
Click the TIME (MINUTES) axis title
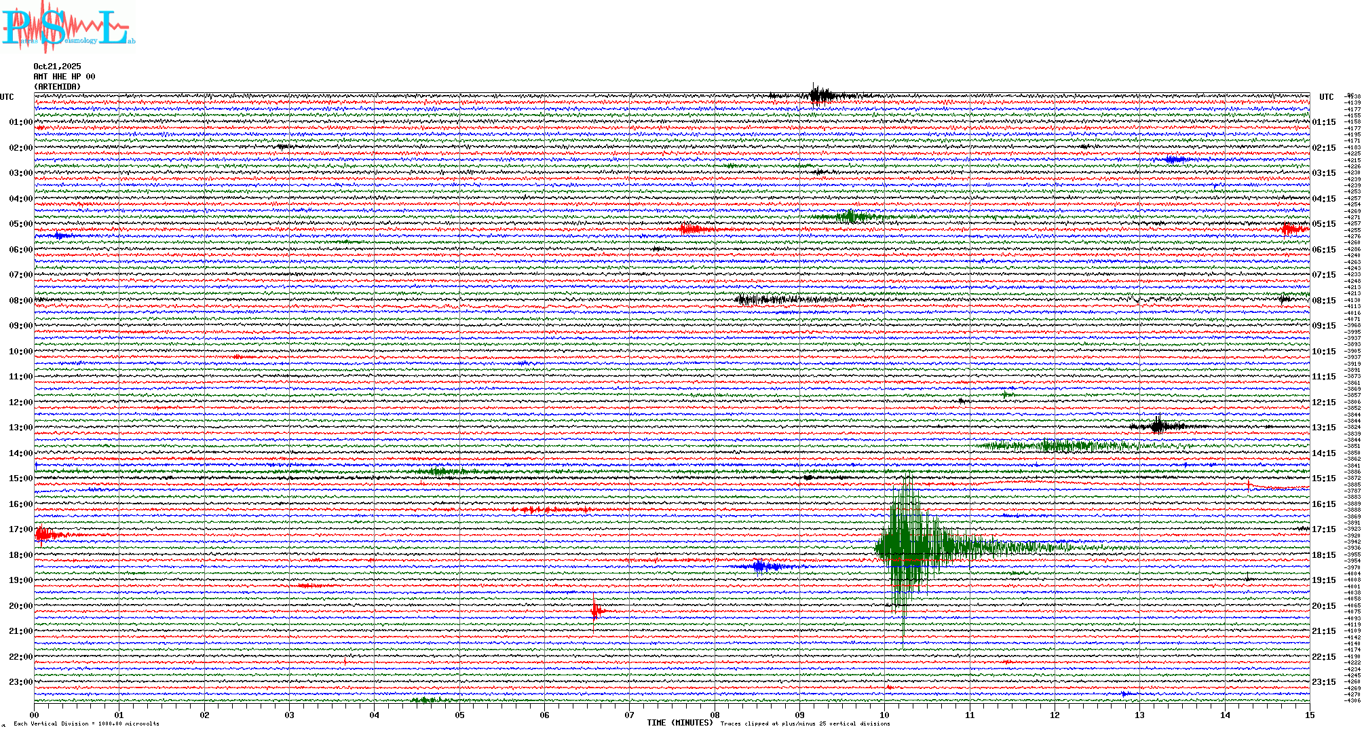pos(680,723)
